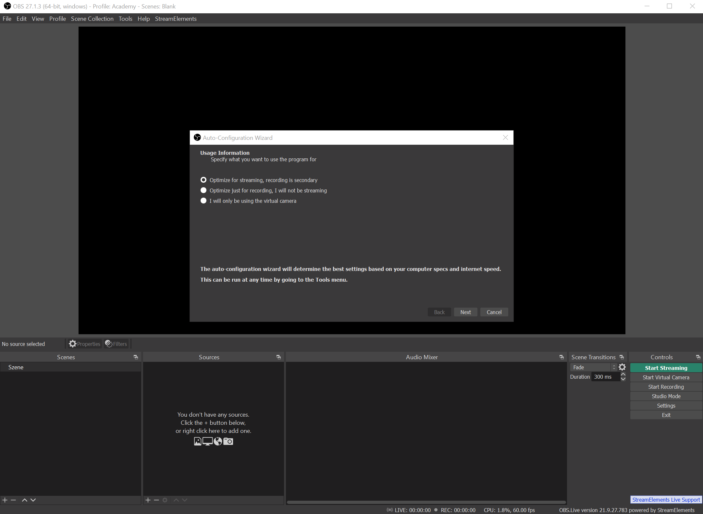Remove selected scene with minus icon
The width and height of the screenshot is (703, 514).
13,500
